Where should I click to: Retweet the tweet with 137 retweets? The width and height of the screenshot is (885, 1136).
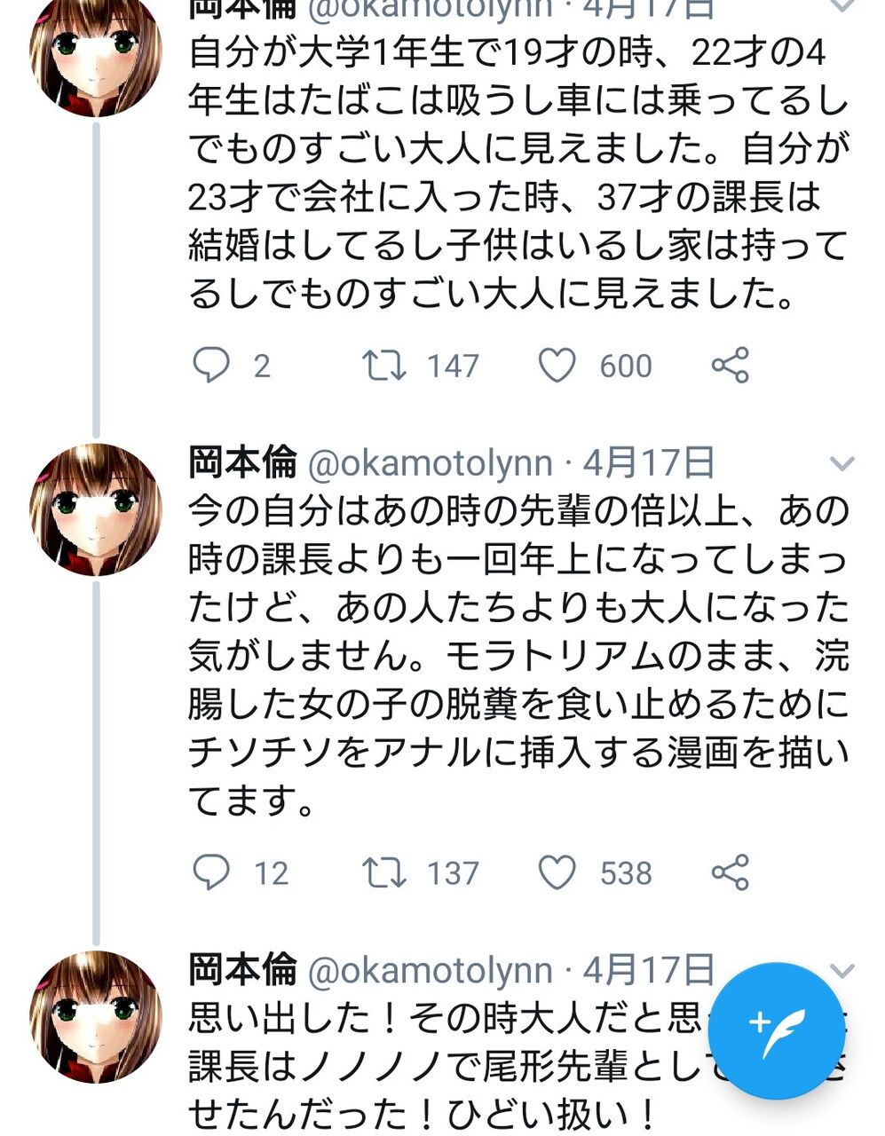pyautogui.click(x=383, y=872)
